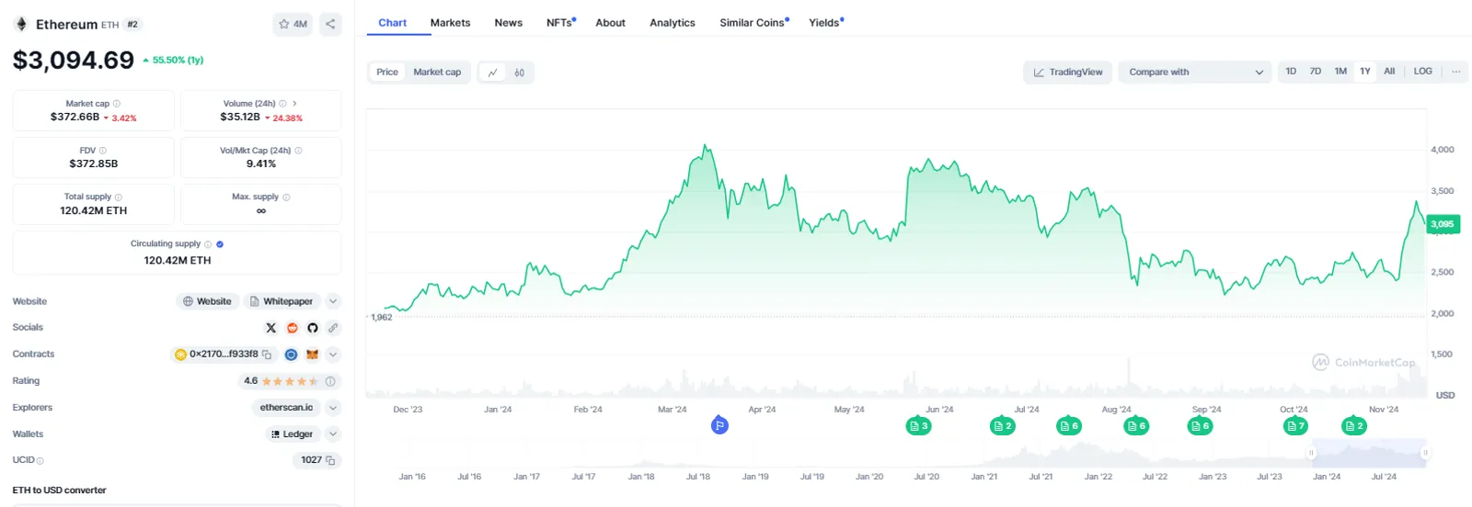Open the Yields tab
Image resolution: width=1472 pixels, height=507 pixels.
(x=825, y=23)
